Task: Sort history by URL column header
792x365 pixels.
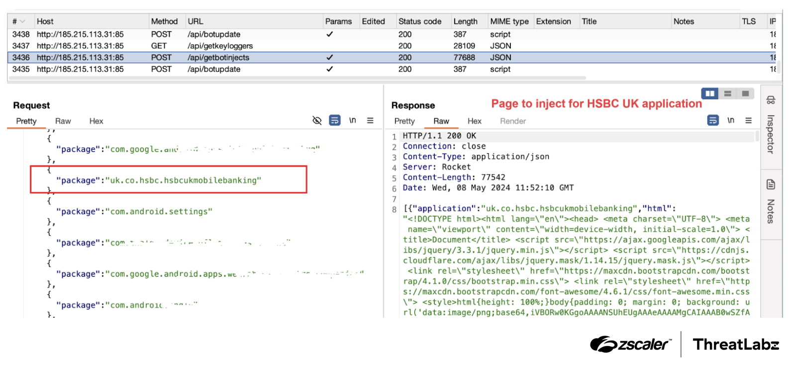Action: pyautogui.click(x=254, y=21)
